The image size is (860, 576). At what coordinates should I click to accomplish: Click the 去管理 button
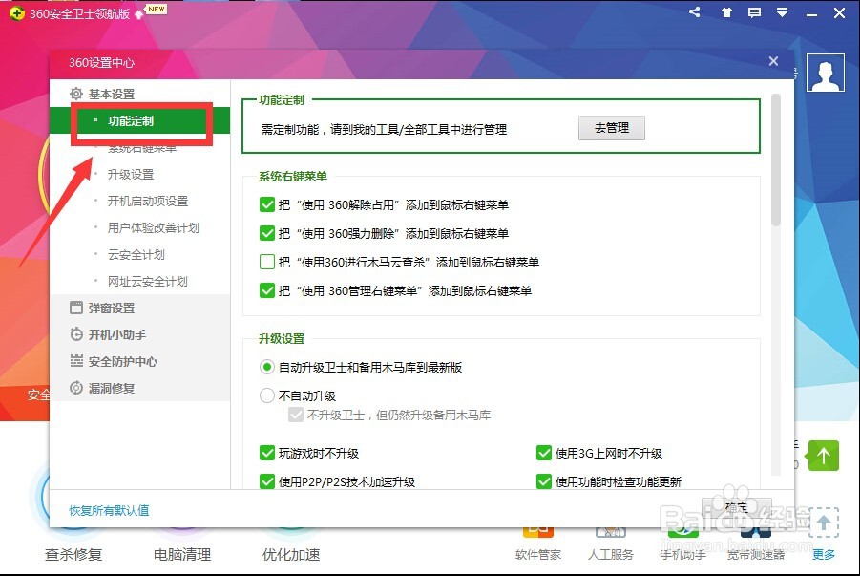click(612, 128)
